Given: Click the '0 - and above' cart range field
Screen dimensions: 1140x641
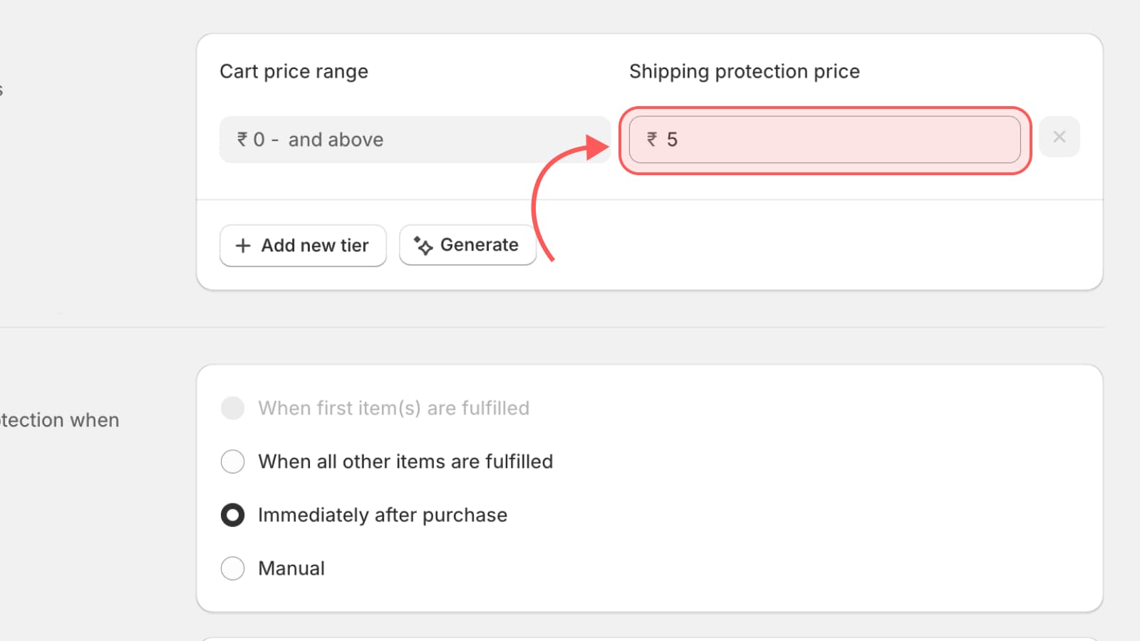Looking at the screenshot, I should [415, 140].
